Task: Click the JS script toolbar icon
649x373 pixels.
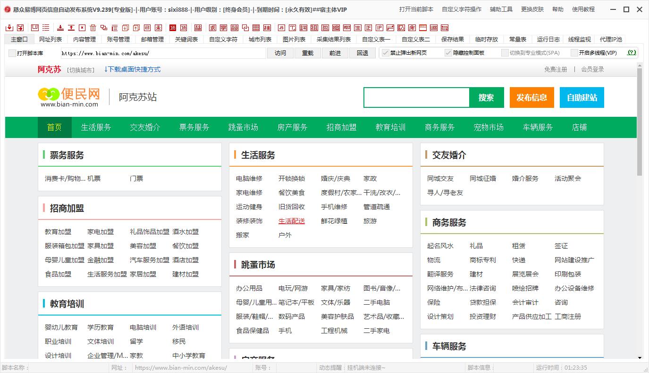Action: click(281, 28)
